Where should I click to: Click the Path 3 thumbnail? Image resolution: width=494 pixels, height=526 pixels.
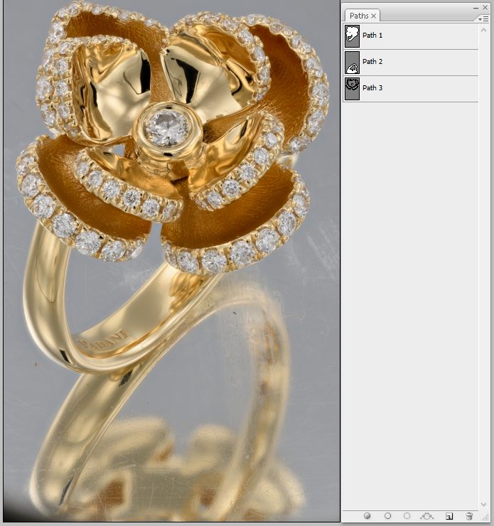352,89
